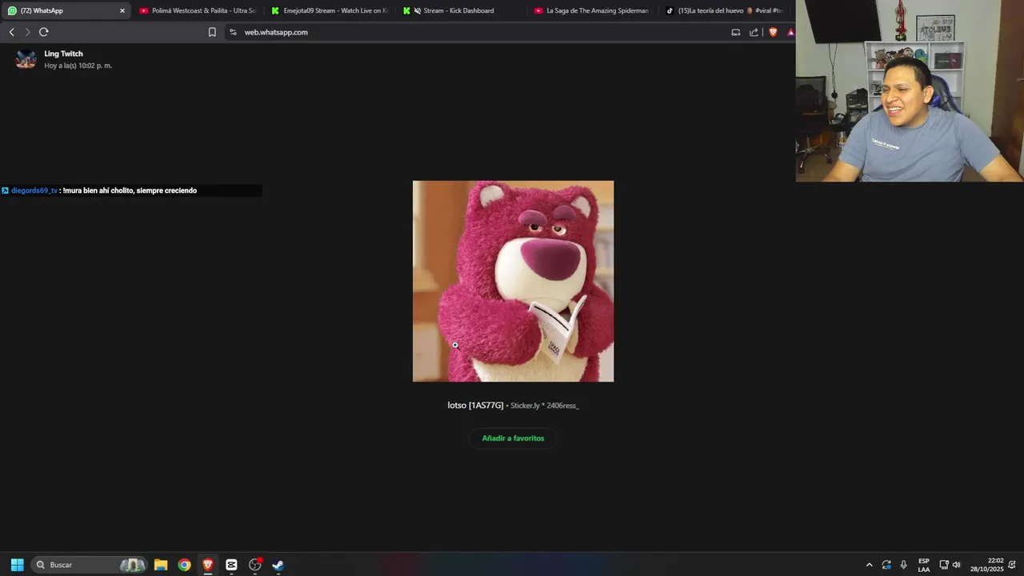Image resolution: width=1024 pixels, height=576 pixels.
Task: Open the ESP LAA keyboard language switcher
Action: point(924,565)
